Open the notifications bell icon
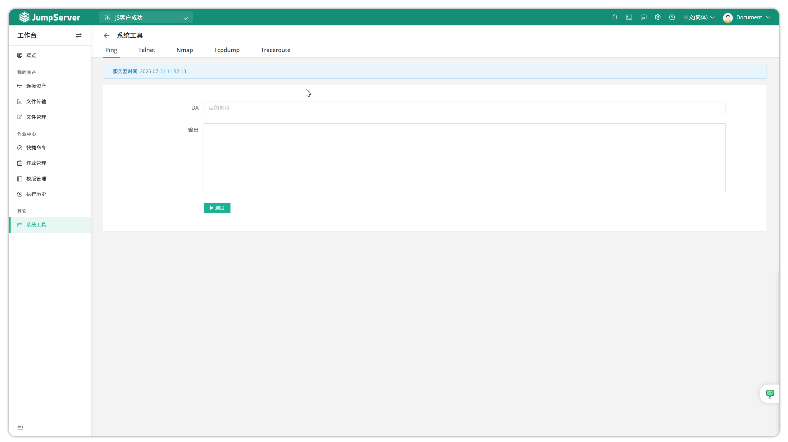 coord(615,18)
